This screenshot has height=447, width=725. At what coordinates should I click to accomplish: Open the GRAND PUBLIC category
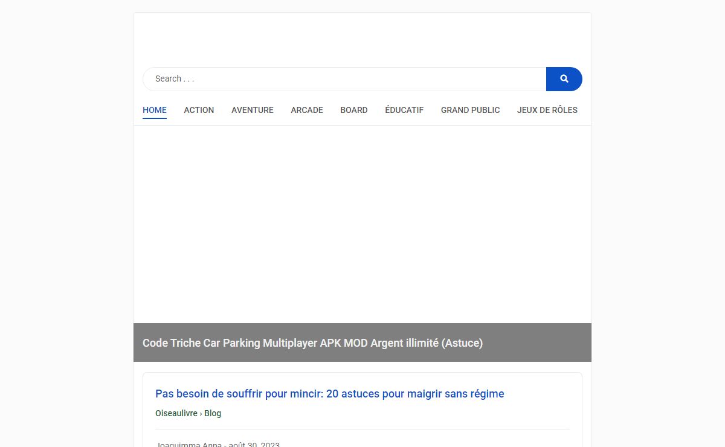pos(471,110)
